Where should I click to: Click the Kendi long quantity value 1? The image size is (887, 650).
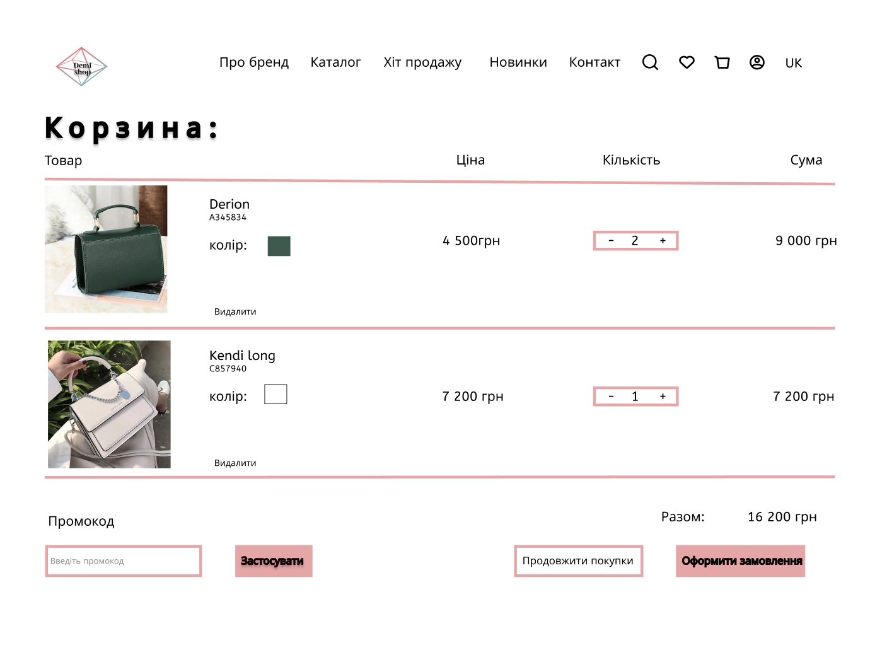pyautogui.click(x=635, y=397)
